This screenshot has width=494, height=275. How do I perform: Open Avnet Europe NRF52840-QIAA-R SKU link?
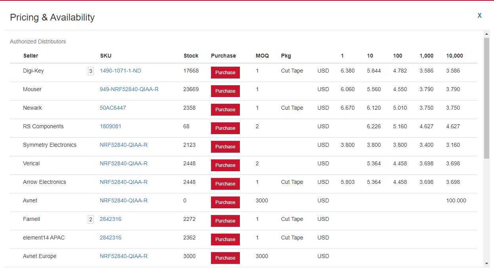pyautogui.click(x=123, y=256)
